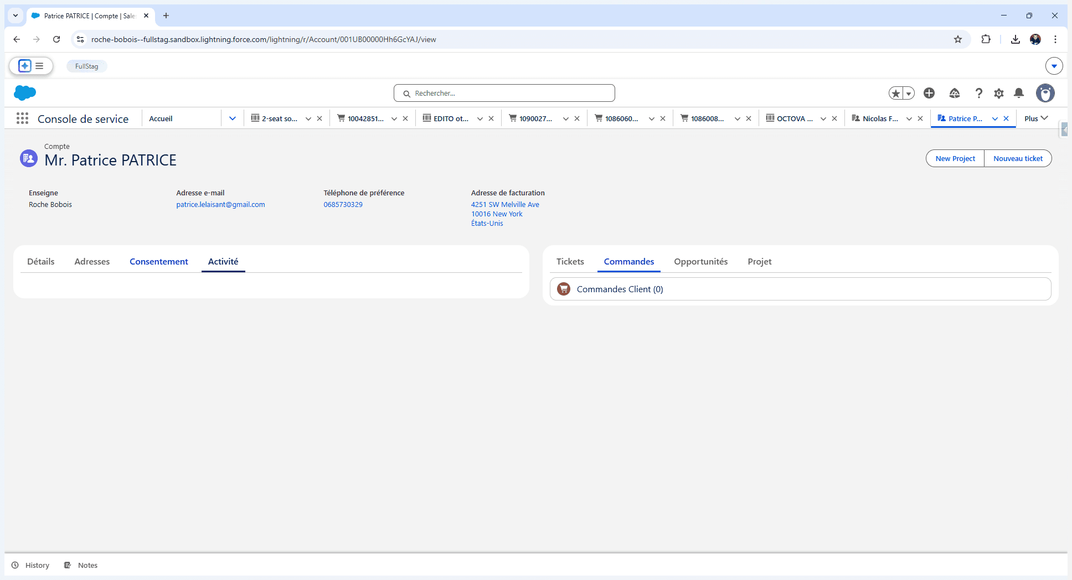The height and width of the screenshot is (580, 1072).
Task: Close the OCTOVA workspace tab
Action: (x=834, y=118)
